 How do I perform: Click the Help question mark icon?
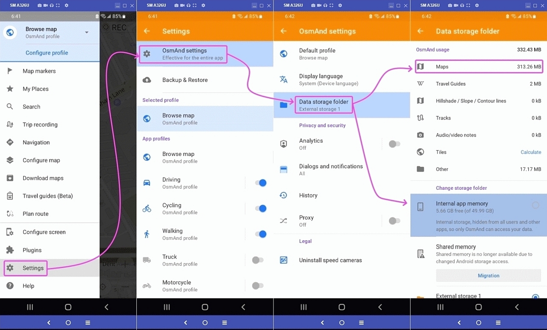coord(10,286)
